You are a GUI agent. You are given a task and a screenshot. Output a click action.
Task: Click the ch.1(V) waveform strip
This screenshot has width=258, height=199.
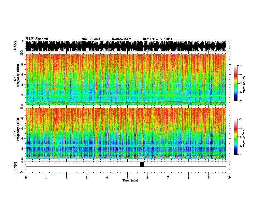click(126, 46)
